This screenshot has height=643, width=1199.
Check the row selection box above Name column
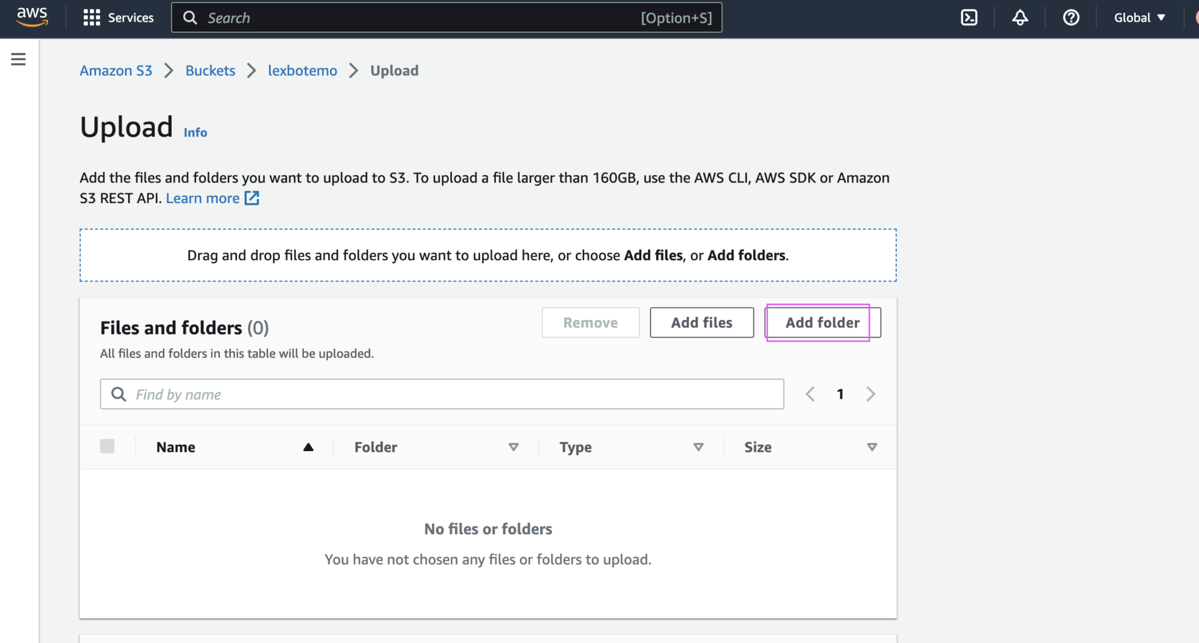point(108,446)
